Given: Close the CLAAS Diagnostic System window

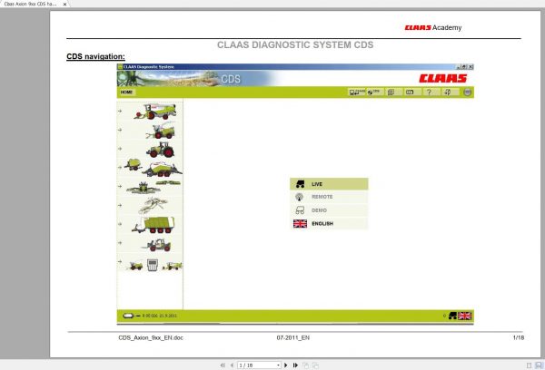Looking at the screenshot, I should 471,67.
